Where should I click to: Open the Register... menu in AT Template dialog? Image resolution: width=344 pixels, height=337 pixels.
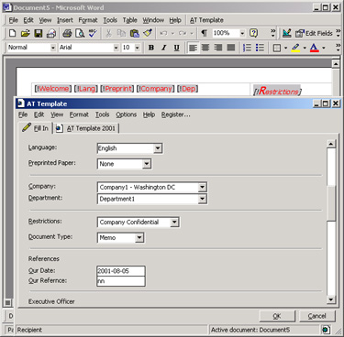pos(176,114)
